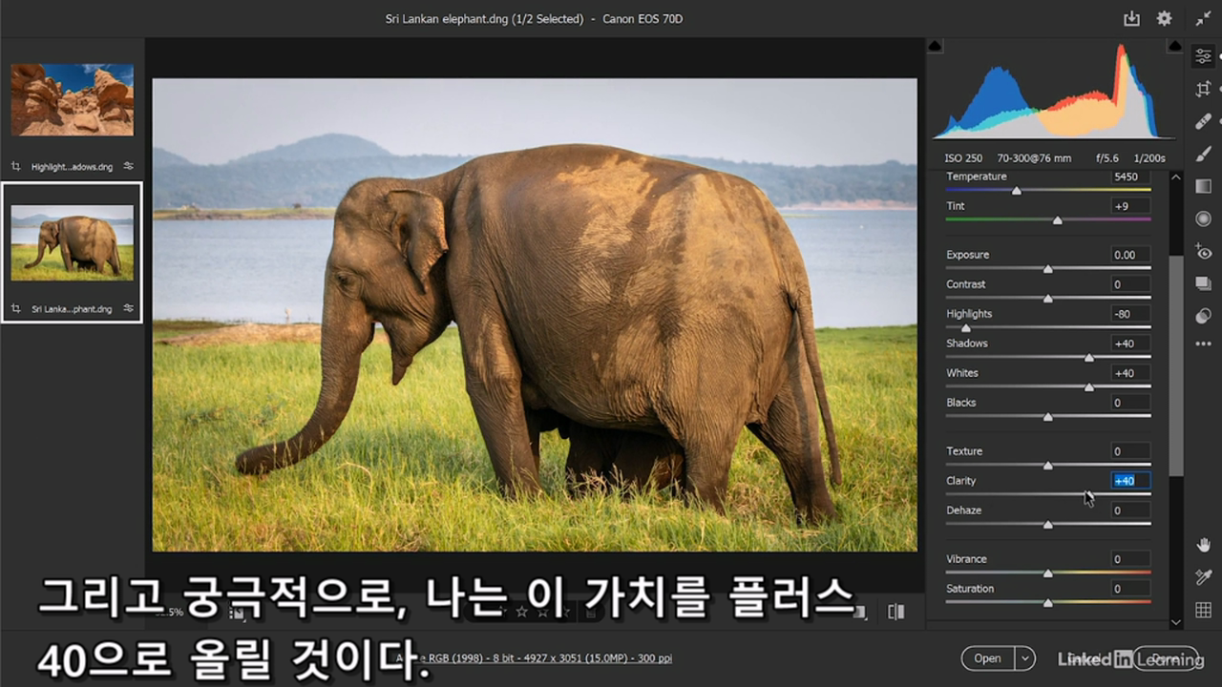Click the Exposure slider handle
Screen dimensions: 1222x687
click(1048, 269)
